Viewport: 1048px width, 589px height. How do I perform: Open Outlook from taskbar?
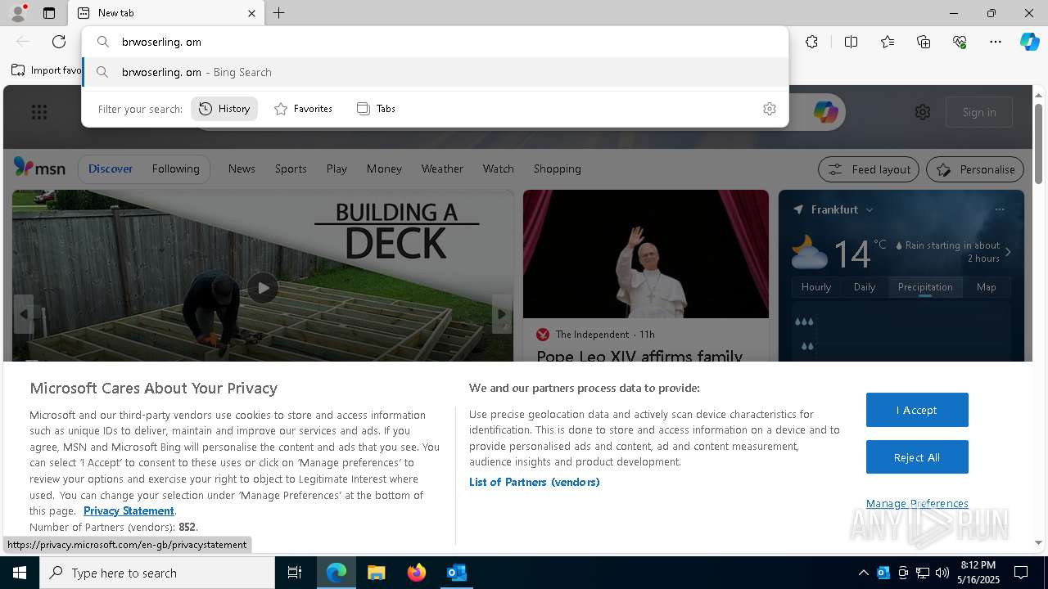[456, 573]
